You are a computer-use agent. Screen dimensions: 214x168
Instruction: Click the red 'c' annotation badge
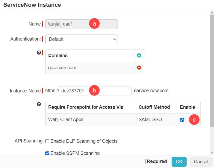click(194, 120)
